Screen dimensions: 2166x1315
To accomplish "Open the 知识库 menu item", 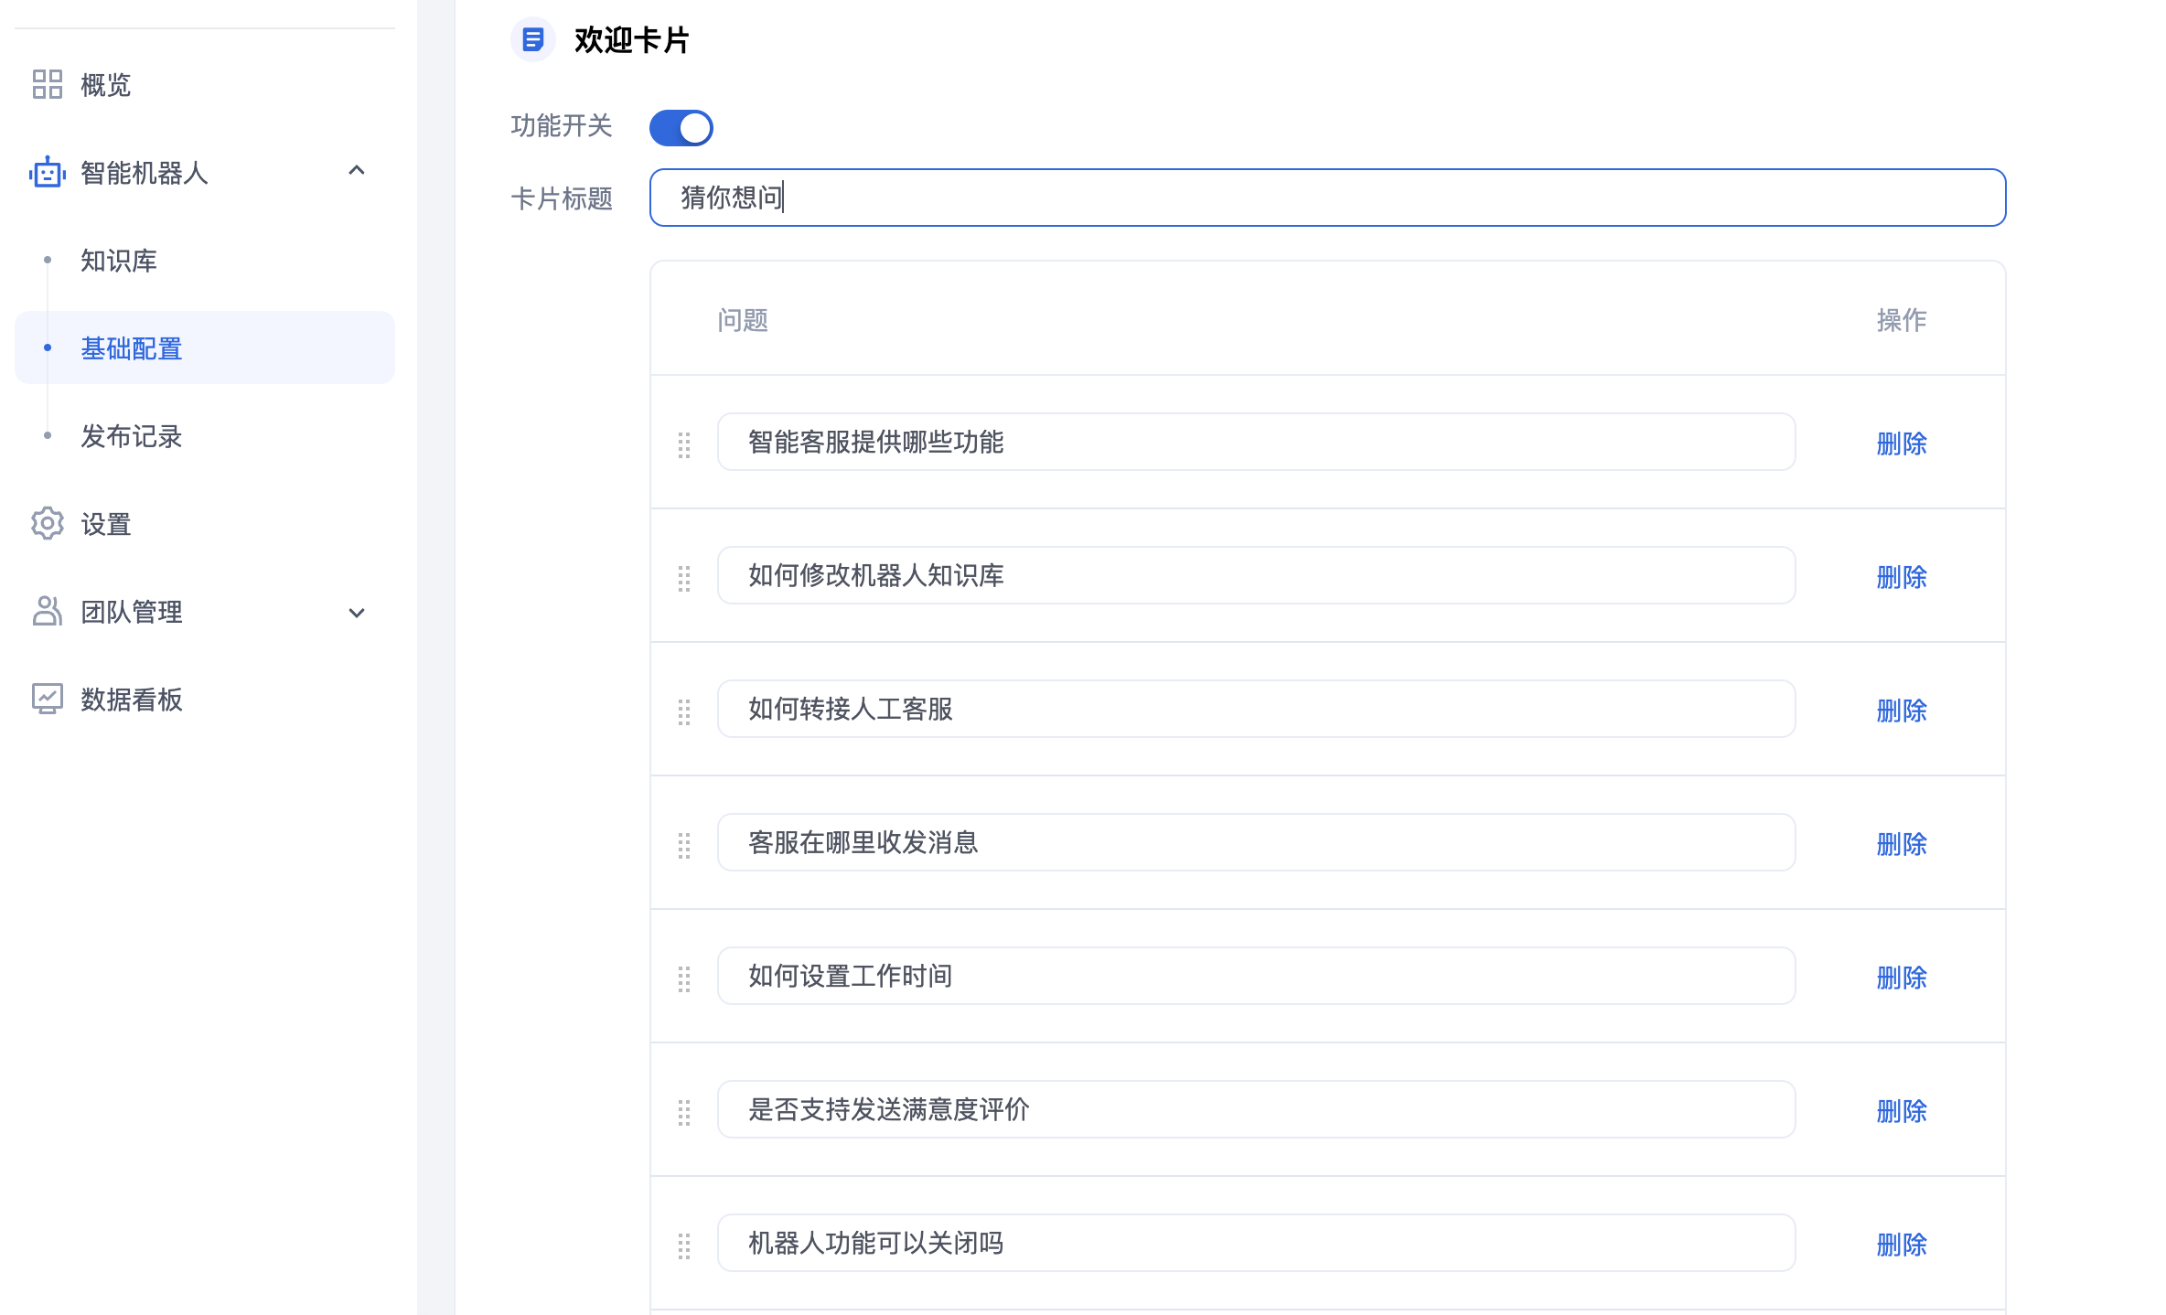I will coord(119,261).
